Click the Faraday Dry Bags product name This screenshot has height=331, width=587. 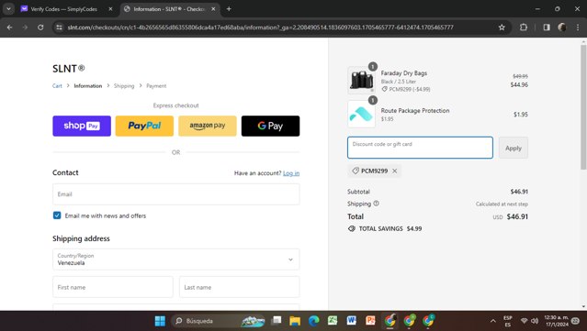click(x=404, y=73)
